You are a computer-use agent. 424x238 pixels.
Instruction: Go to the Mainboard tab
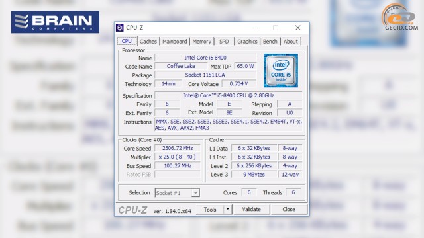174,42
